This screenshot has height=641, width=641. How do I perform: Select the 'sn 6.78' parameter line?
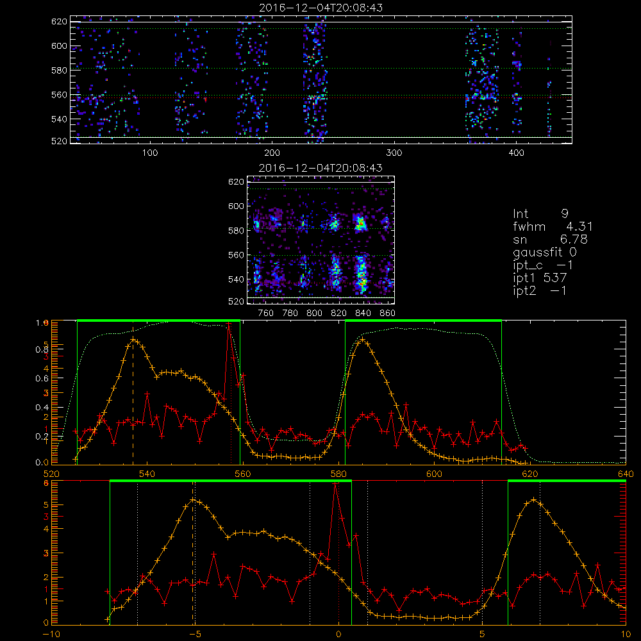(x=550, y=239)
